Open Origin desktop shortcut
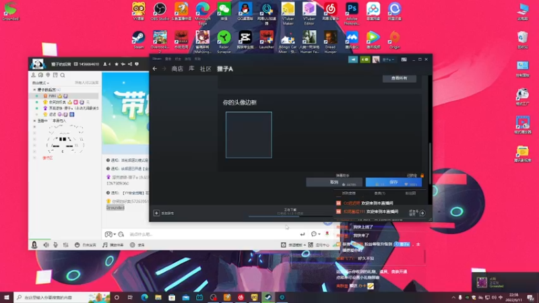This screenshot has width=539, height=303. (x=395, y=40)
